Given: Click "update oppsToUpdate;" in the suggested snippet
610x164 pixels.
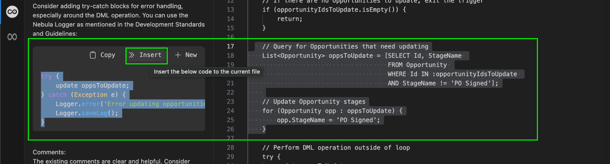Looking at the screenshot, I should [92, 86].
